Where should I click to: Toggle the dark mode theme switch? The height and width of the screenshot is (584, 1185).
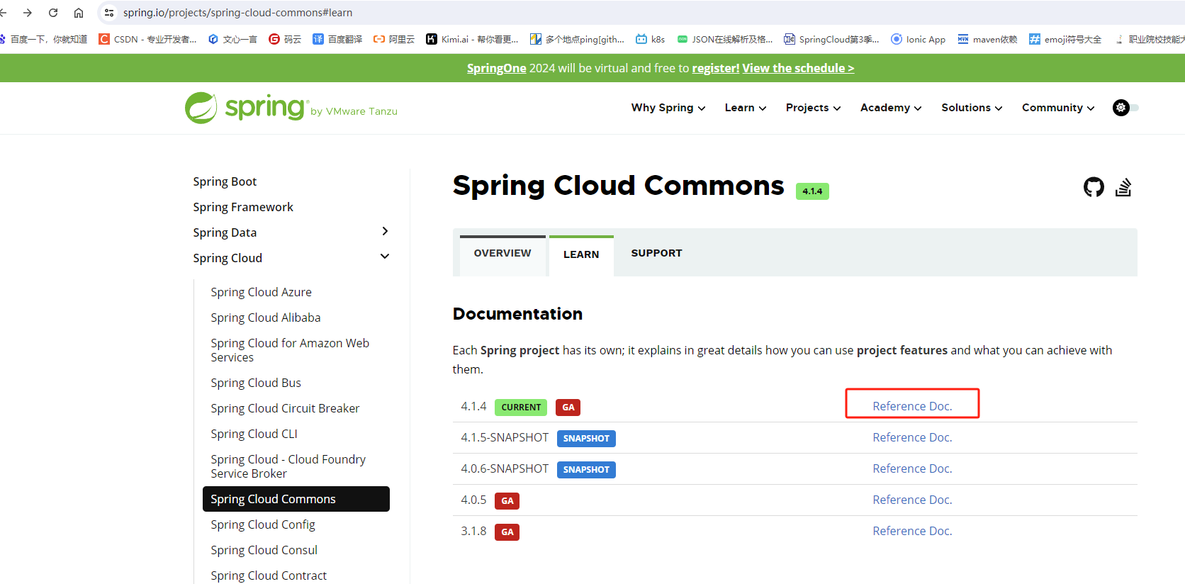[1125, 108]
